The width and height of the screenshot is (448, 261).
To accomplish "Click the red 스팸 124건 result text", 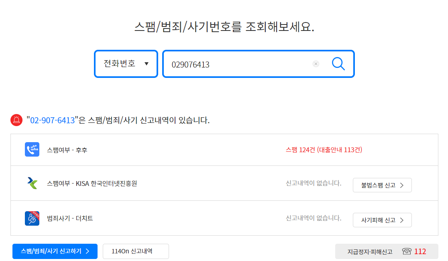I will click(324, 150).
